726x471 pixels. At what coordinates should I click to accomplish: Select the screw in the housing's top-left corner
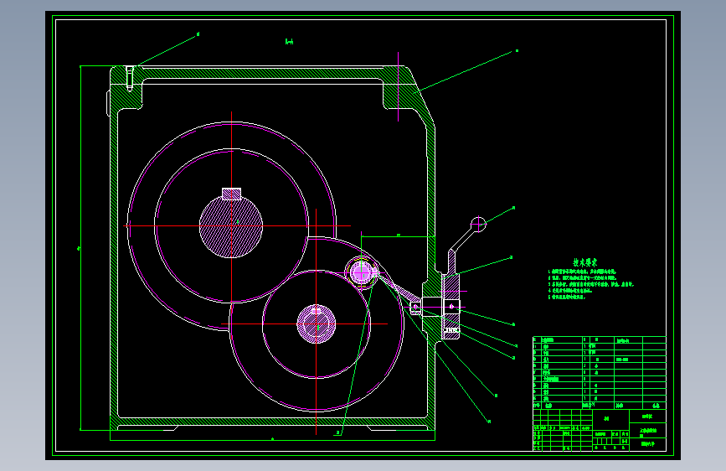tap(130, 78)
